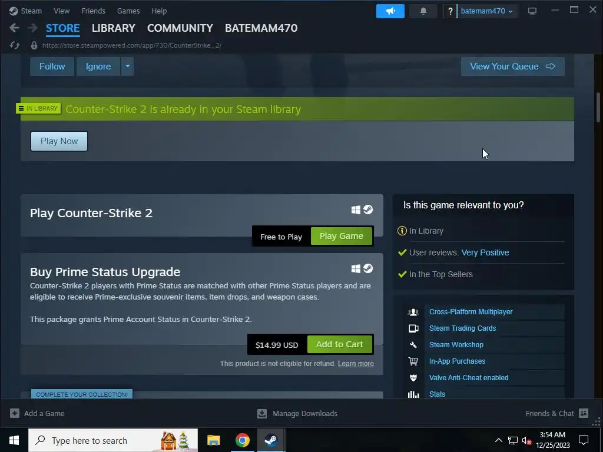The height and width of the screenshot is (452, 603).
Task: Click the Manage Downloads arrow icon
Action: [x=262, y=414]
